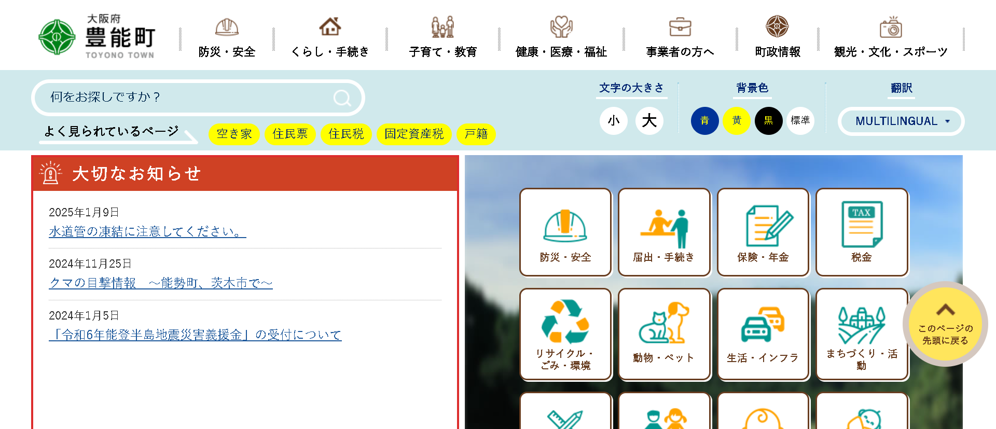Open the MULTILINGUAL translation dropdown
996x429 pixels.
pyautogui.click(x=901, y=121)
